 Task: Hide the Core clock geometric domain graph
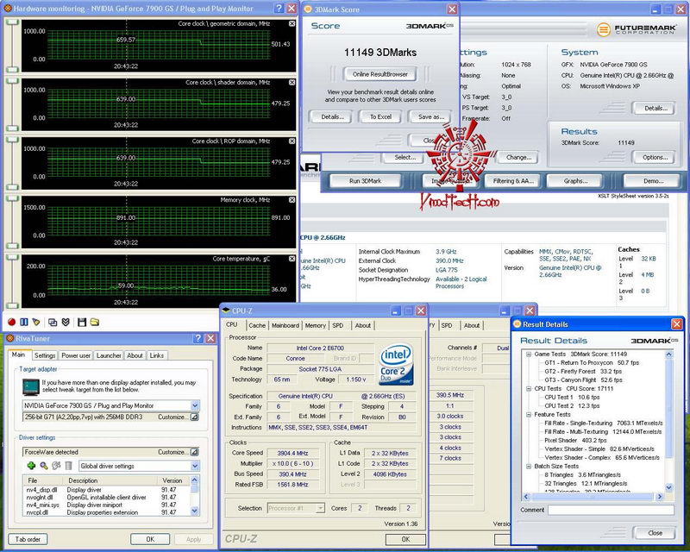coord(292,24)
